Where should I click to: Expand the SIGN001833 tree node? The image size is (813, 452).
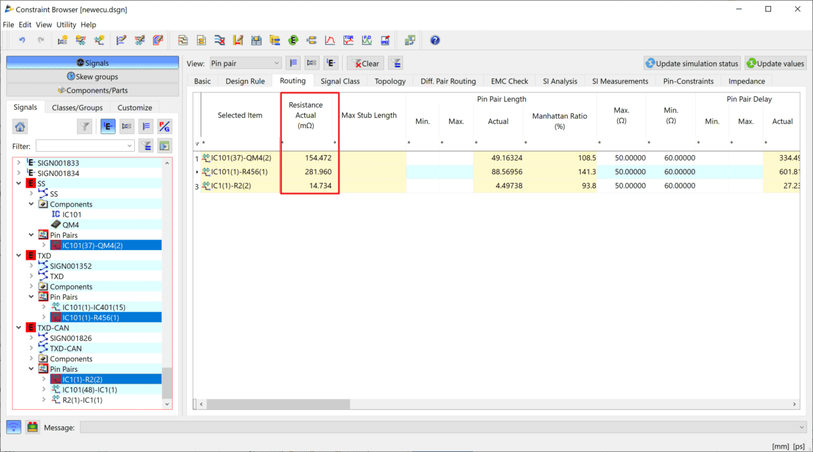[20, 163]
